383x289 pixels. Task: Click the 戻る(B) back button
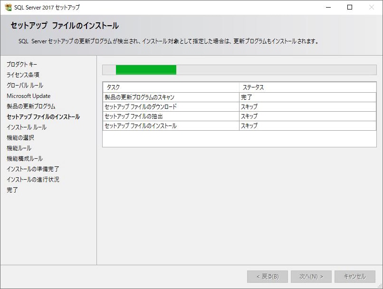click(268, 277)
